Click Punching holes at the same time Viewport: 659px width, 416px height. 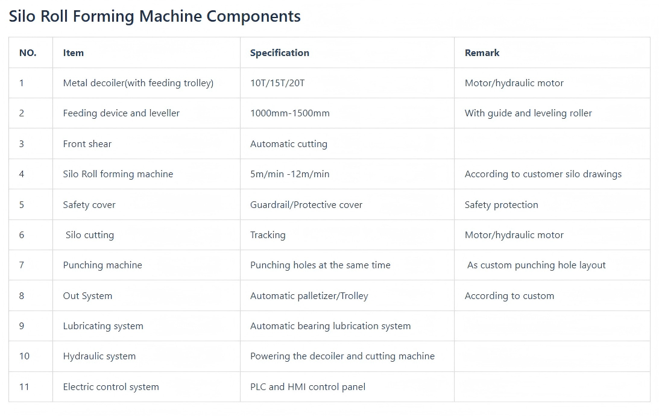tap(320, 265)
